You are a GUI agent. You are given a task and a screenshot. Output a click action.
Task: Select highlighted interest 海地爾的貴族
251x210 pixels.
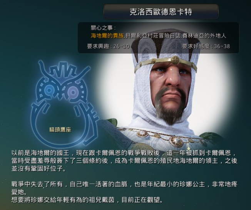tap(107, 36)
